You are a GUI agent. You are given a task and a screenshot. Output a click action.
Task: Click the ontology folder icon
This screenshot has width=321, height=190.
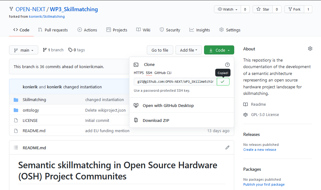pyautogui.click(x=16, y=110)
